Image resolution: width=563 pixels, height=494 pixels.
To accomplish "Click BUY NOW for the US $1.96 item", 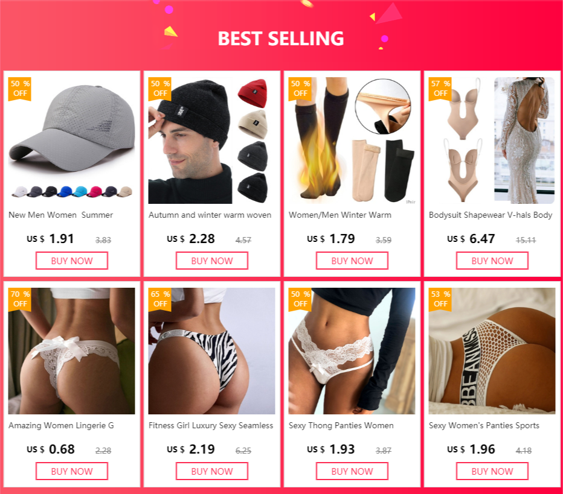I will coord(492,471).
